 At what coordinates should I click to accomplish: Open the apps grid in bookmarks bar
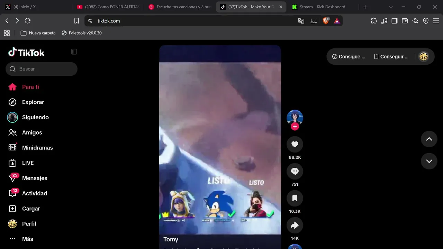7,33
